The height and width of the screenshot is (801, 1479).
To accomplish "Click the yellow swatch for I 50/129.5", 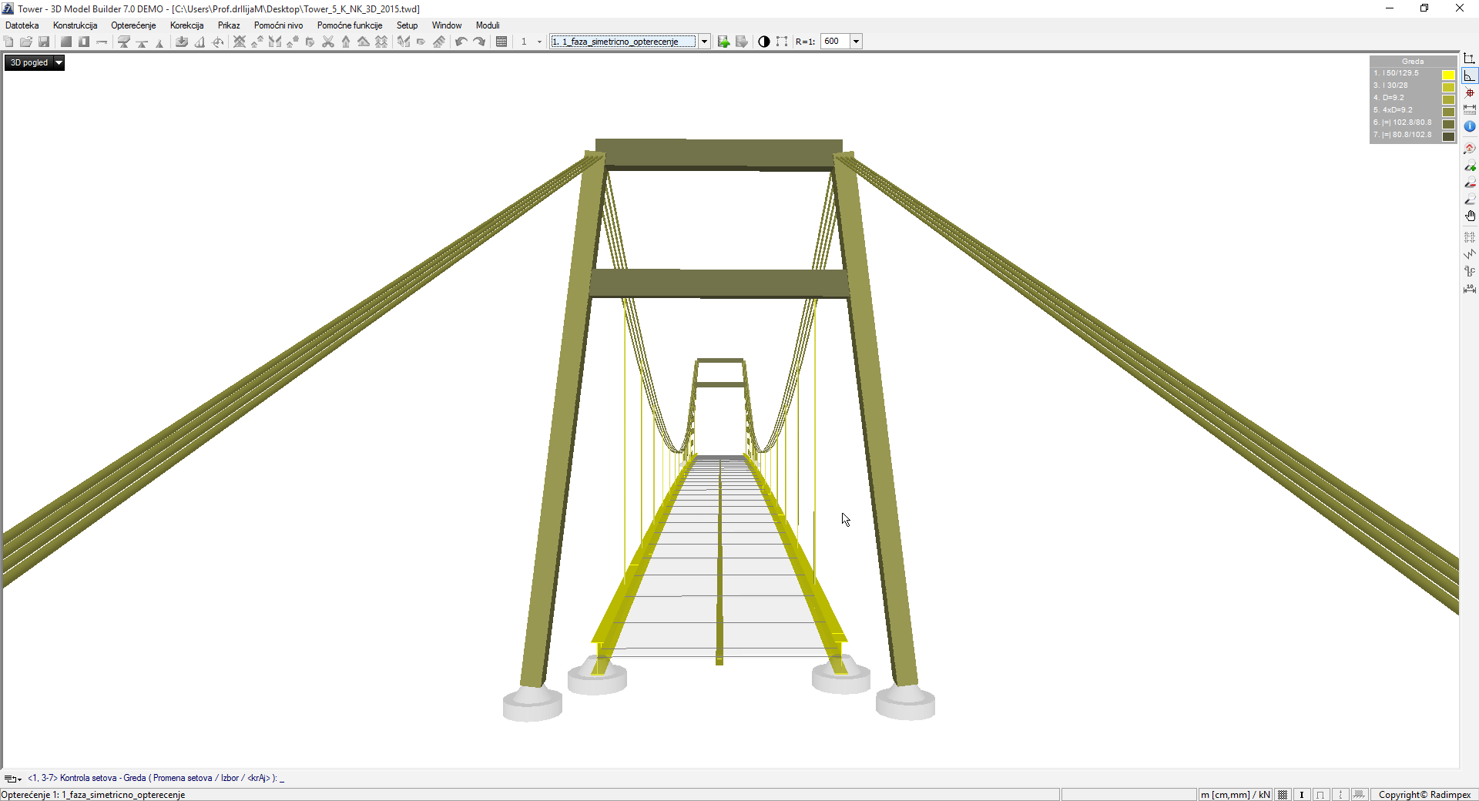I will 1448,75.
